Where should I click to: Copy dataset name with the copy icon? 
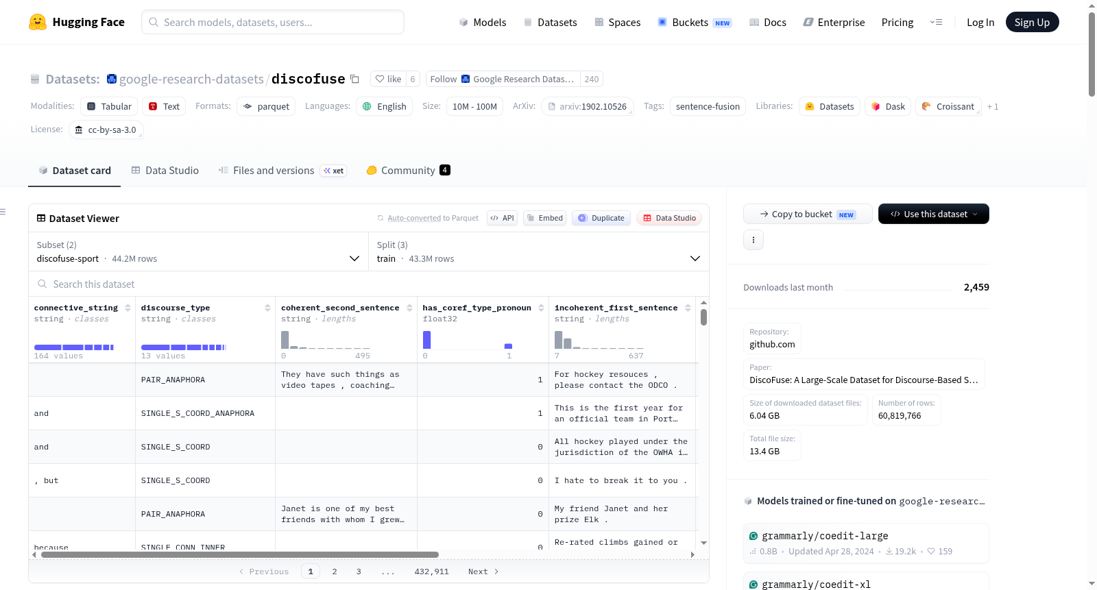coord(354,79)
